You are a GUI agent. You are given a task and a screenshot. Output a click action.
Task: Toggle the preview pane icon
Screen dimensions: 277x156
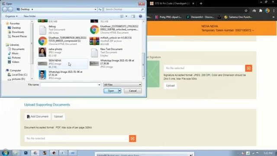coord(133,16)
